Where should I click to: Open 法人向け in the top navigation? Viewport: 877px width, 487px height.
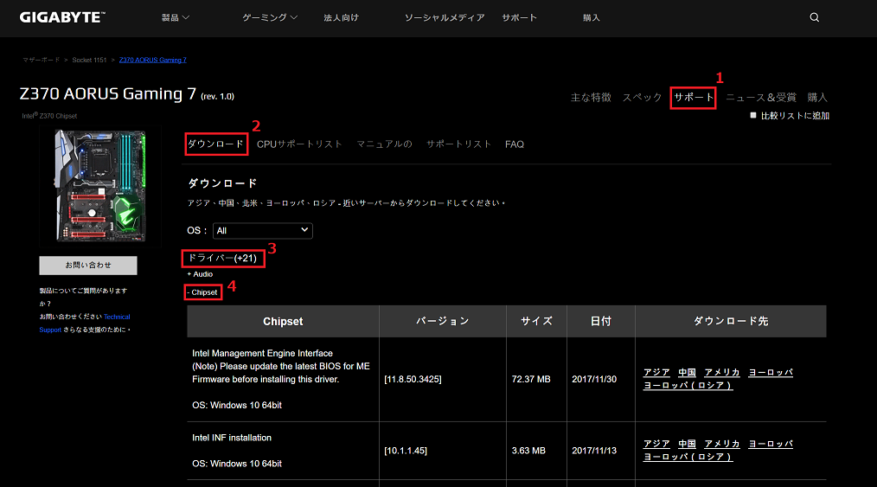coord(341,17)
